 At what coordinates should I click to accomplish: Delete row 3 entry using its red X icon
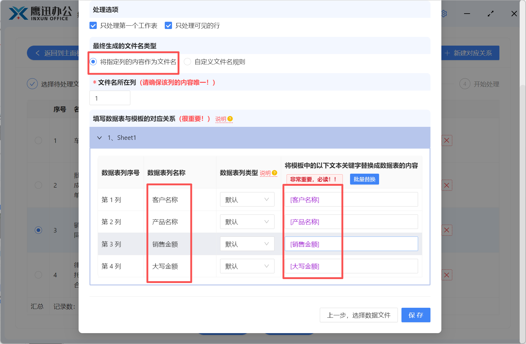[x=447, y=230]
